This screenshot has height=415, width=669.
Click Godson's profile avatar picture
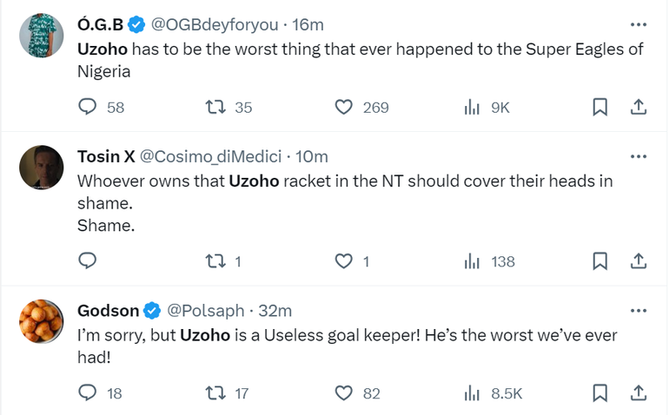point(41,321)
